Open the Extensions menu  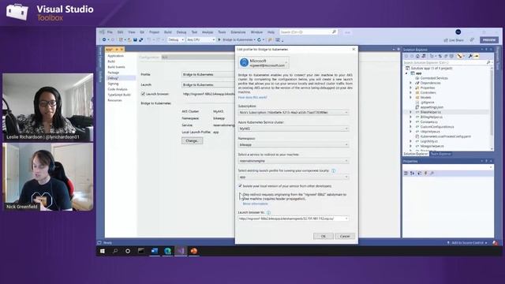[238, 32]
